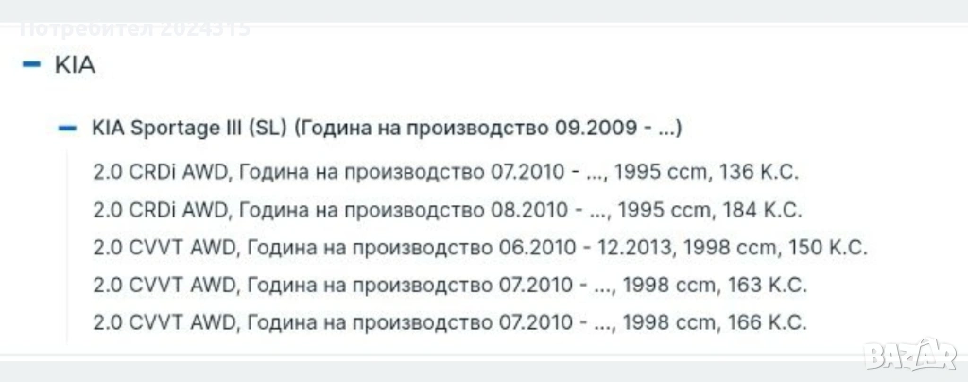Click the 1995 ccm, 136 К.С. text
Image resolution: width=968 pixels, height=382 pixels.
coord(709,173)
